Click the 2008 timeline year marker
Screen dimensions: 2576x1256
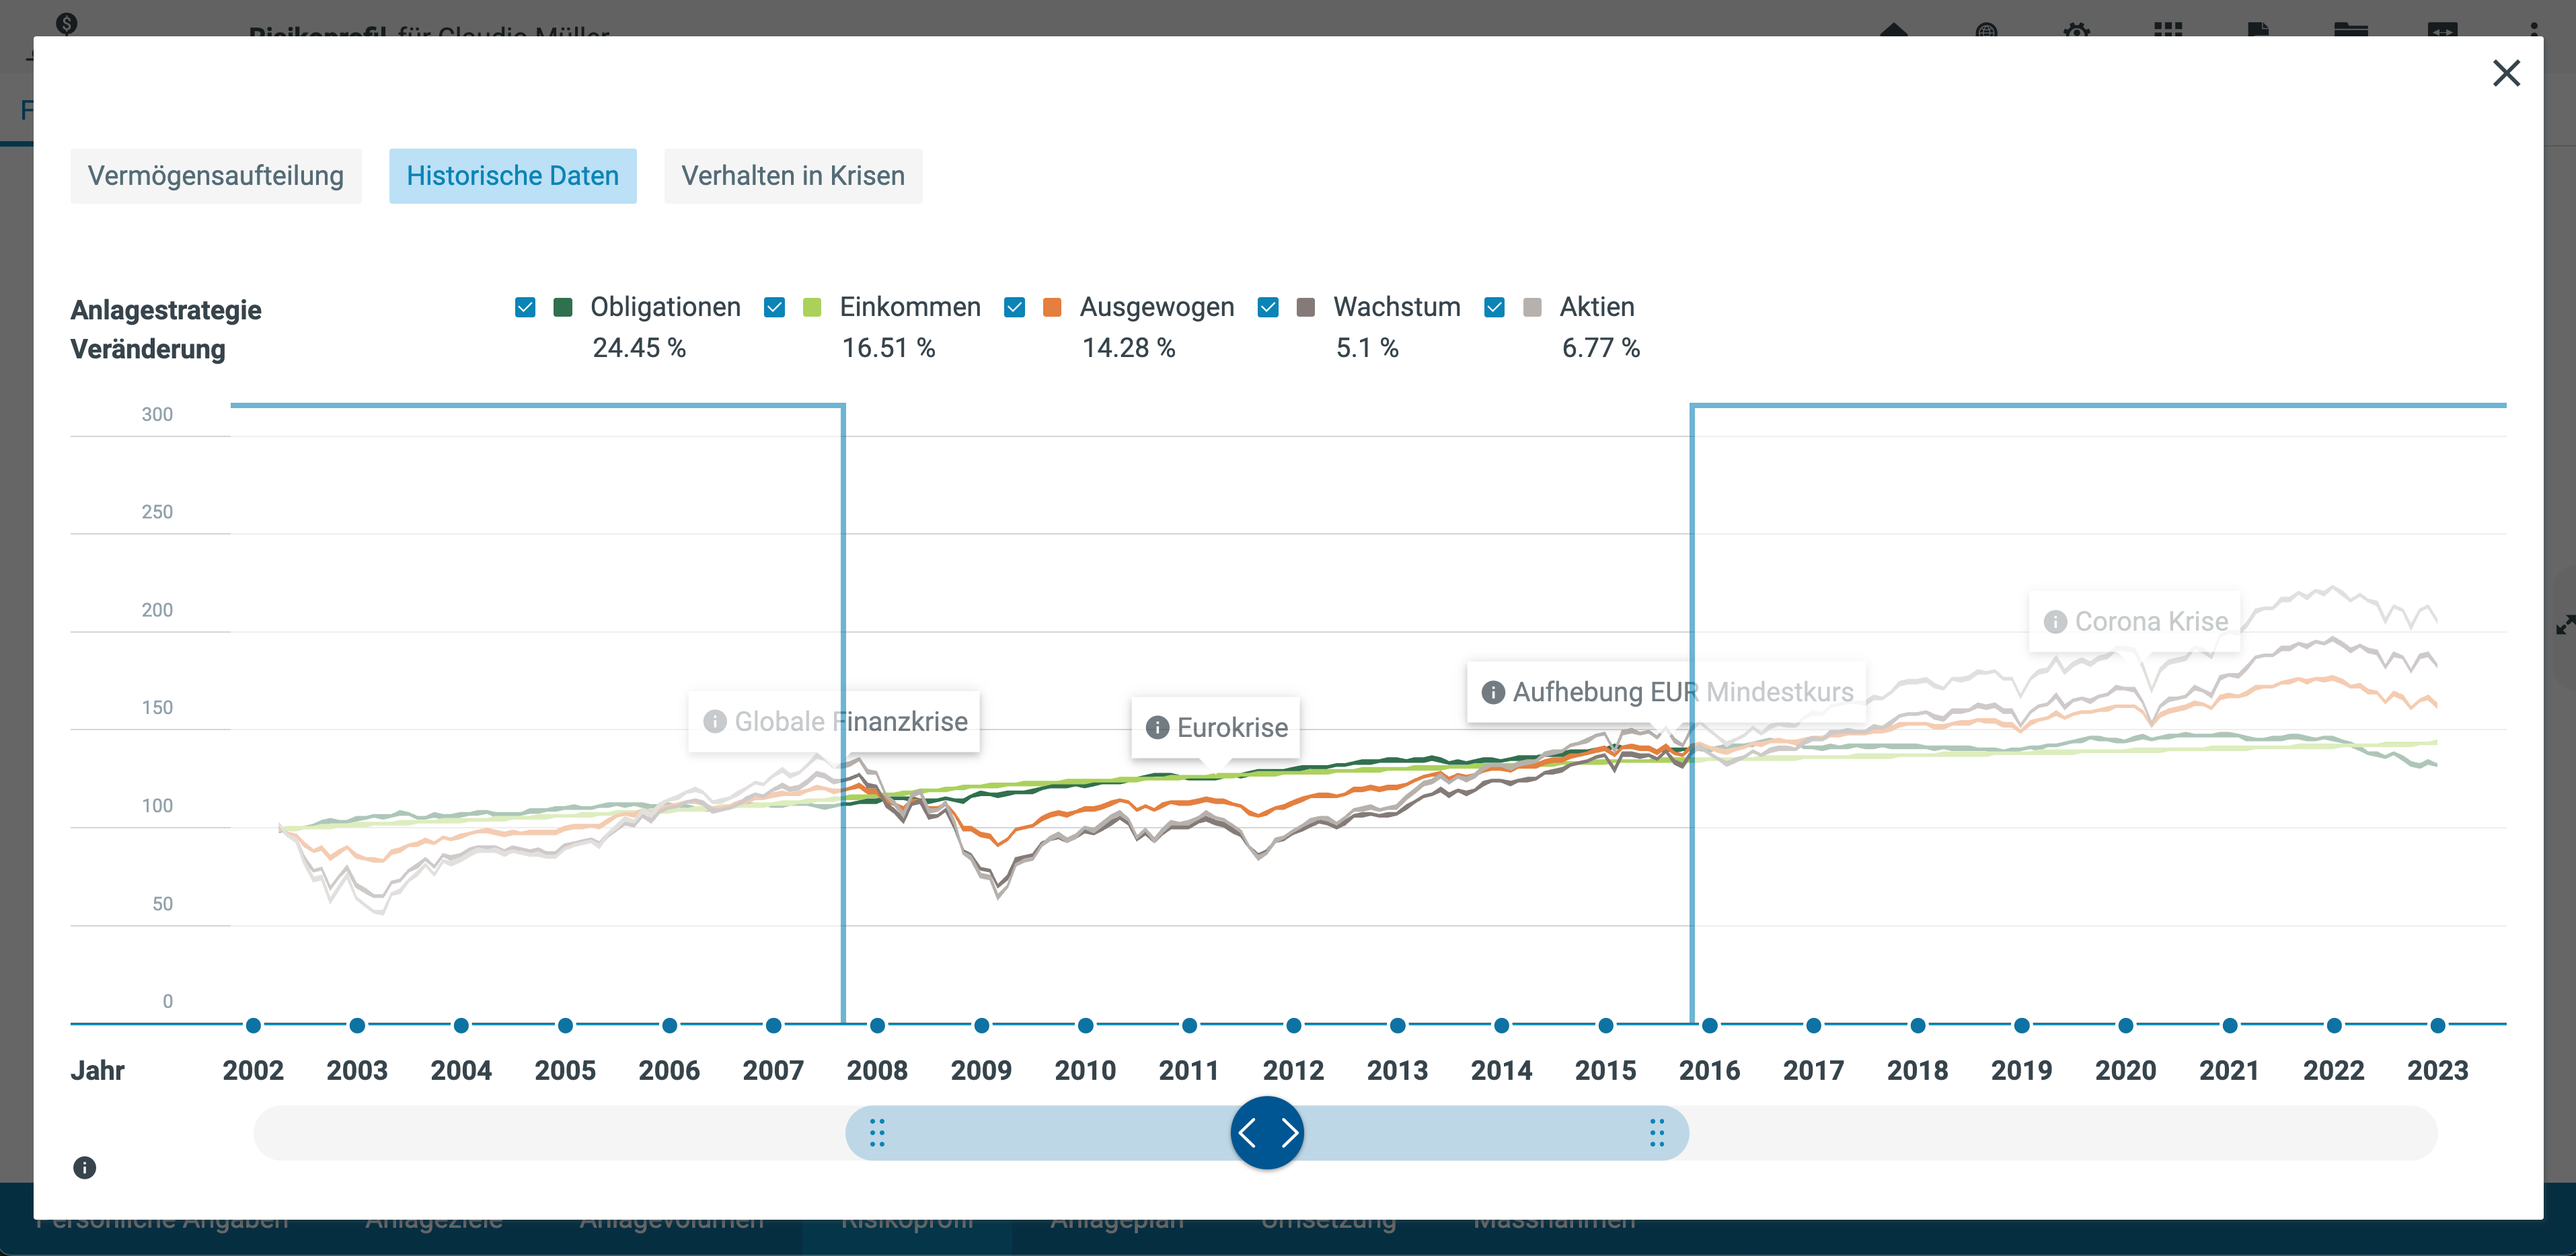coord(877,1025)
